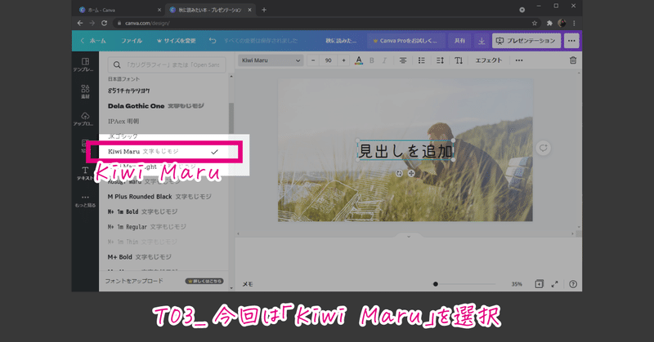Select the 851チカラヅヨク font
Image resolution: width=654 pixels, height=342 pixels.
(x=129, y=91)
